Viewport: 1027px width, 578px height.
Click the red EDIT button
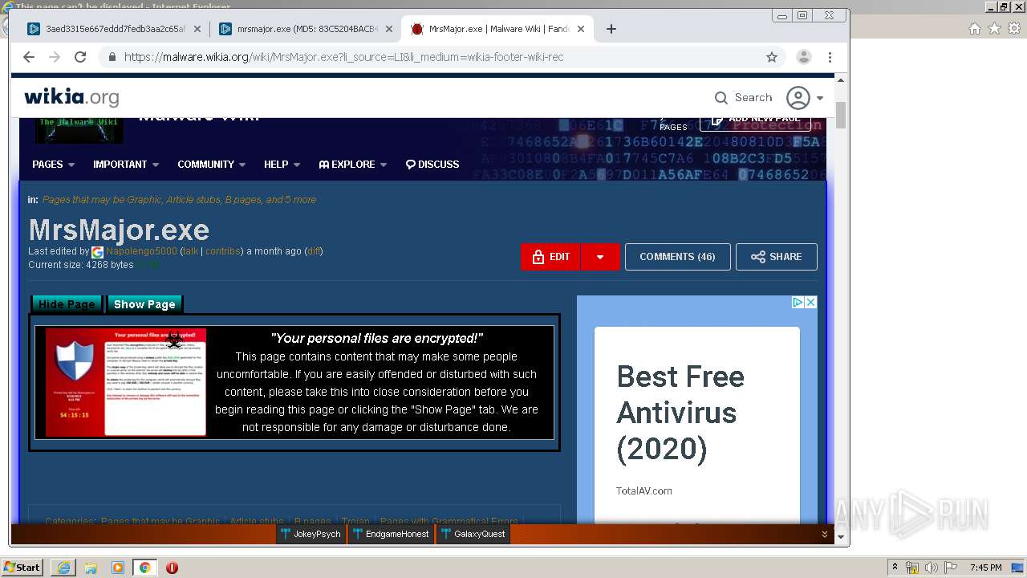550,257
